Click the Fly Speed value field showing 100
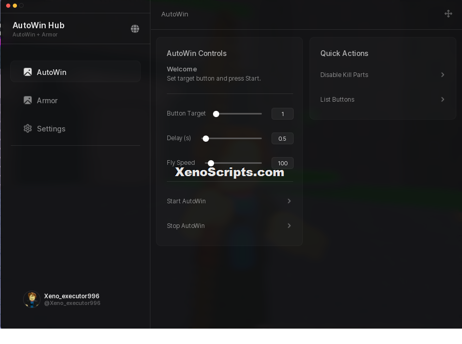Screen dimensions: 462x344 point(282,163)
